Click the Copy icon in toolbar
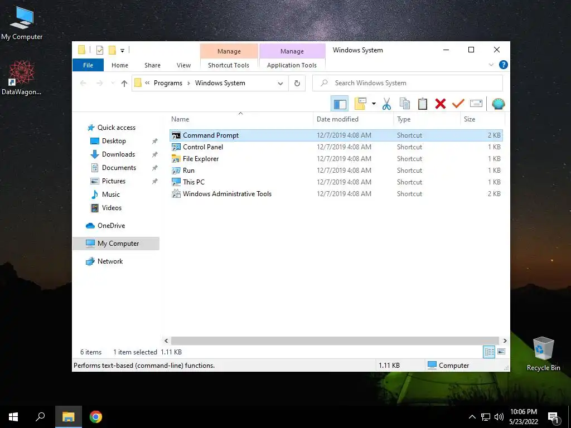571x428 pixels. click(405, 104)
